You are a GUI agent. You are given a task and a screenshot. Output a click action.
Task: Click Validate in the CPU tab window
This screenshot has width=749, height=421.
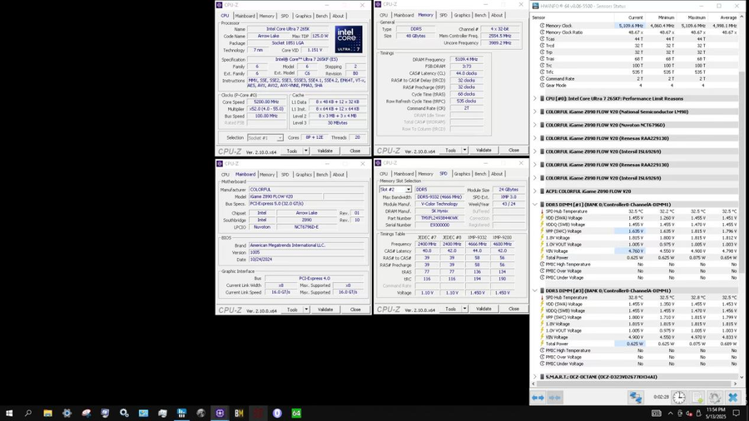(325, 151)
